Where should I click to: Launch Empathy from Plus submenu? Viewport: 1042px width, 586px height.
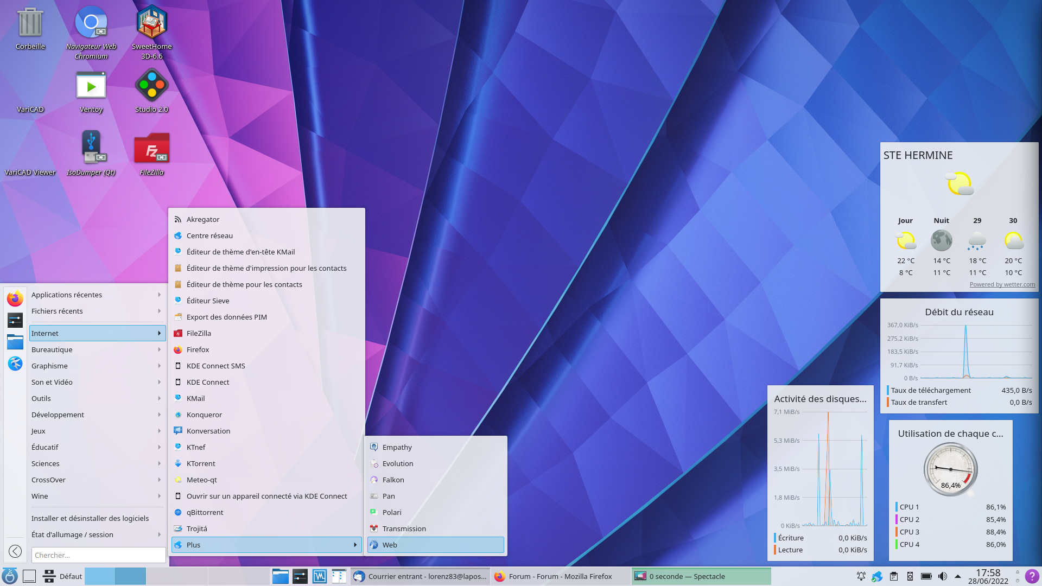(436, 447)
